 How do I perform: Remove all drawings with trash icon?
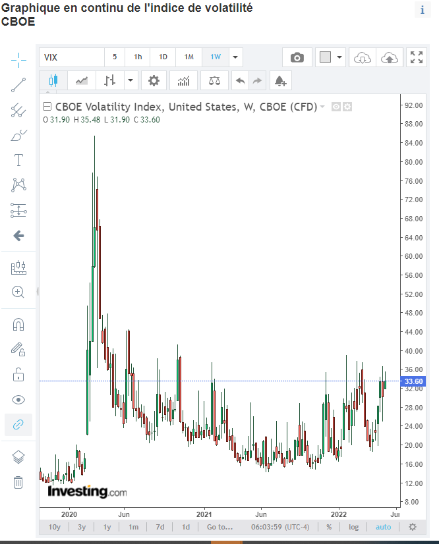click(18, 482)
